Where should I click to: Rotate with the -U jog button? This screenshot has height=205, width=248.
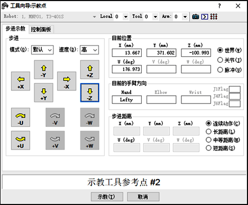click(x=20, y=117)
